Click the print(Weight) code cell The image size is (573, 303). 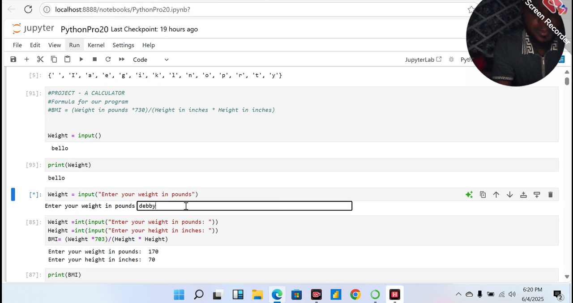tap(302, 165)
